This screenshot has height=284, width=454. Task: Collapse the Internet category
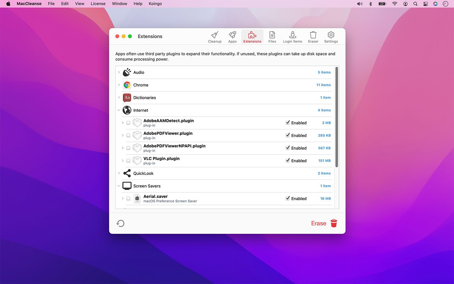click(119, 110)
